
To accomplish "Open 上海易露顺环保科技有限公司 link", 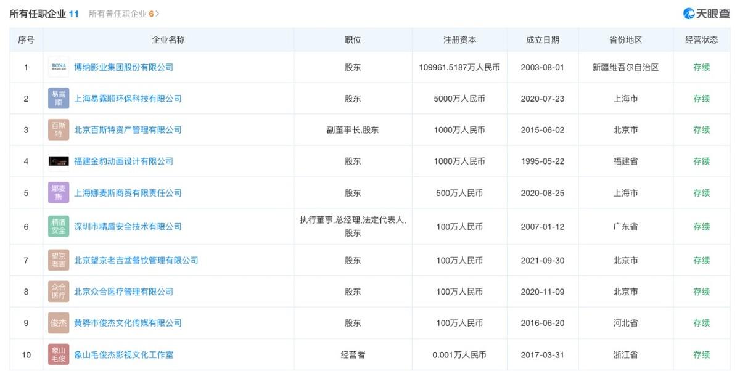I will click(x=128, y=99).
